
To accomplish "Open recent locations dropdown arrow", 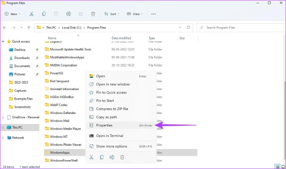I will (x=21, y=28).
